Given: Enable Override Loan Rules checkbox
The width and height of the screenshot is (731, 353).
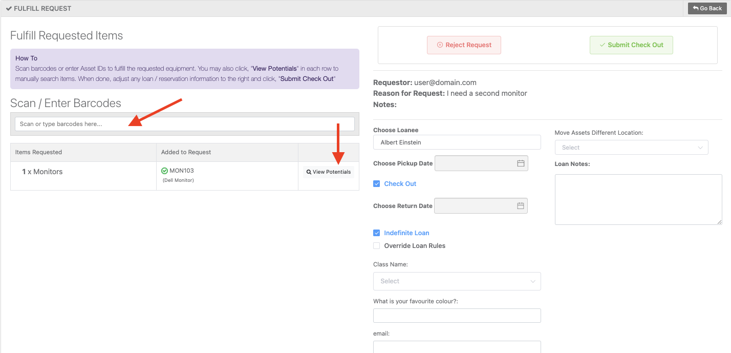Looking at the screenshot, I should (377, 246).
